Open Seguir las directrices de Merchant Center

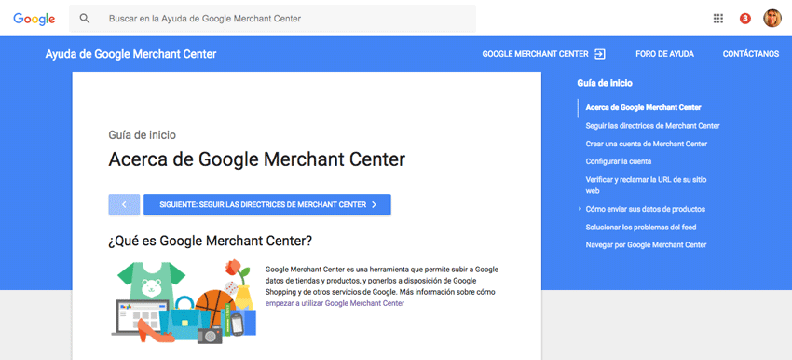point(652,125)
